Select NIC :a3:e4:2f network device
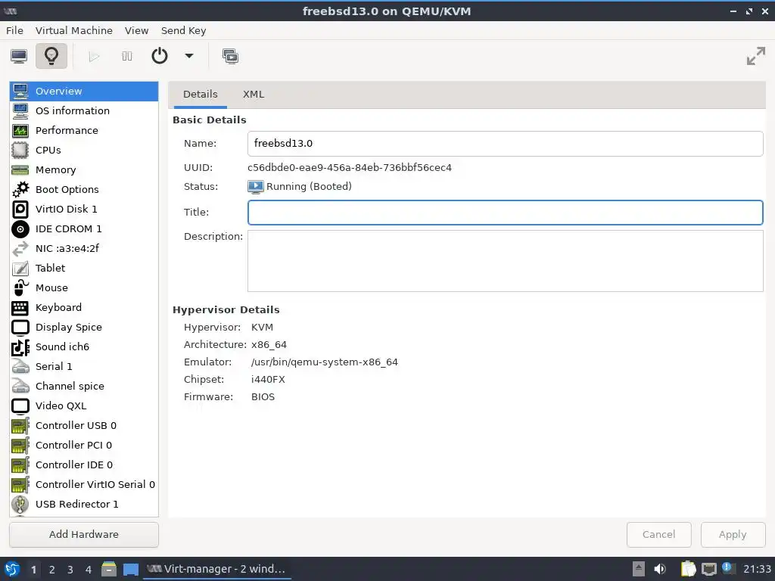The width and height of the screenshot is (775, 581). [x=84, y=248]
